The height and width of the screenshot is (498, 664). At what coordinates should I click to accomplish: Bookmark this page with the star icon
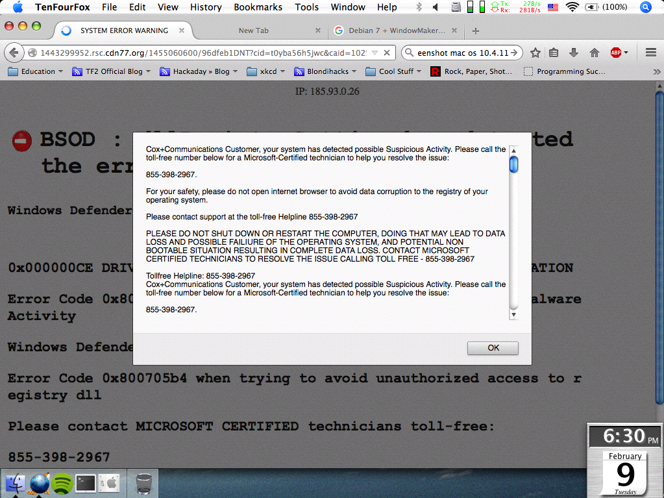coord(535,53)
